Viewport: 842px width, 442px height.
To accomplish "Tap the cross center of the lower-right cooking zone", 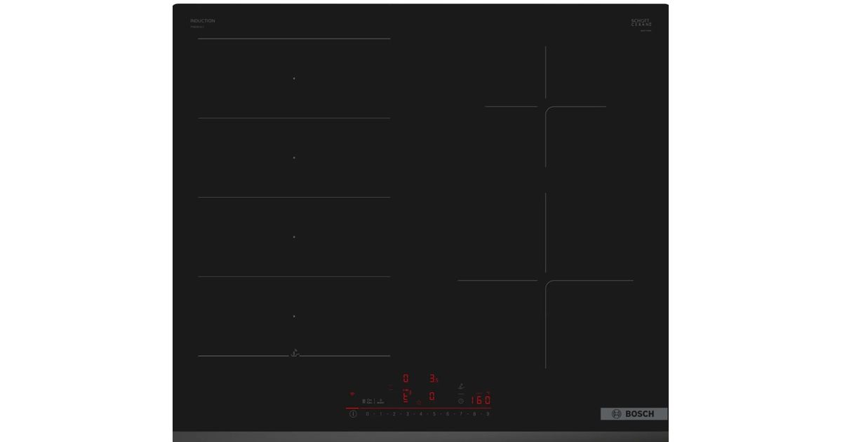I will tap(545, 281).
